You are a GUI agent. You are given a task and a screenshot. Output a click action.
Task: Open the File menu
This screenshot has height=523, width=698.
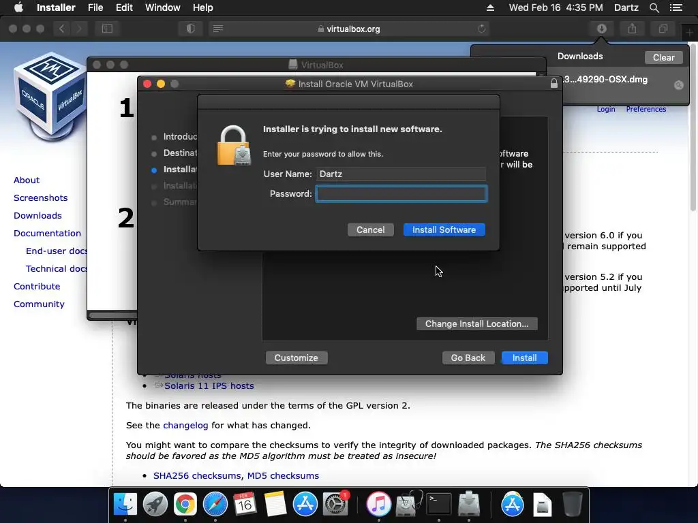(x=95, y=7)
